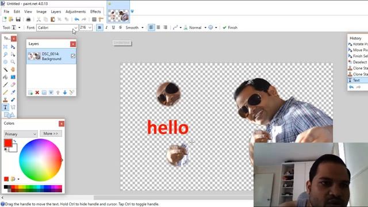This screenshot has width=368, height=207.
Task: Open layer properties icon in Layers panel
Action: [72, 93]
